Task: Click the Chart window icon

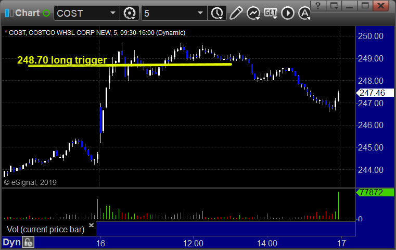Action: [9, 13]
